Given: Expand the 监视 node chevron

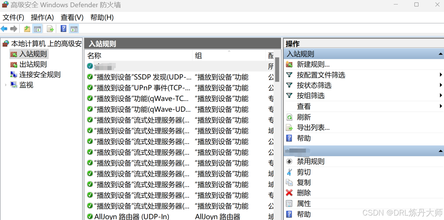Looking at the screenshot, I should (6, 85).
